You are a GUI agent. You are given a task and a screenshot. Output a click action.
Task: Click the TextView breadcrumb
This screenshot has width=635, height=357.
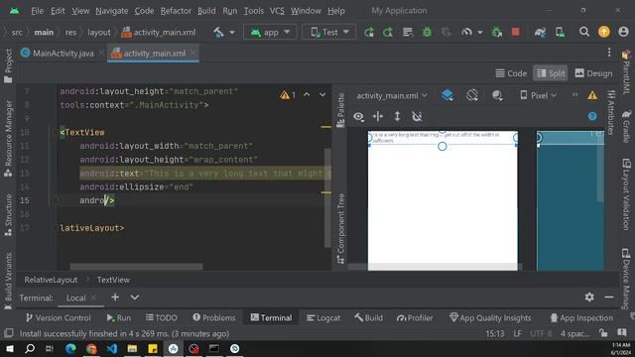[x=113, y=280]
